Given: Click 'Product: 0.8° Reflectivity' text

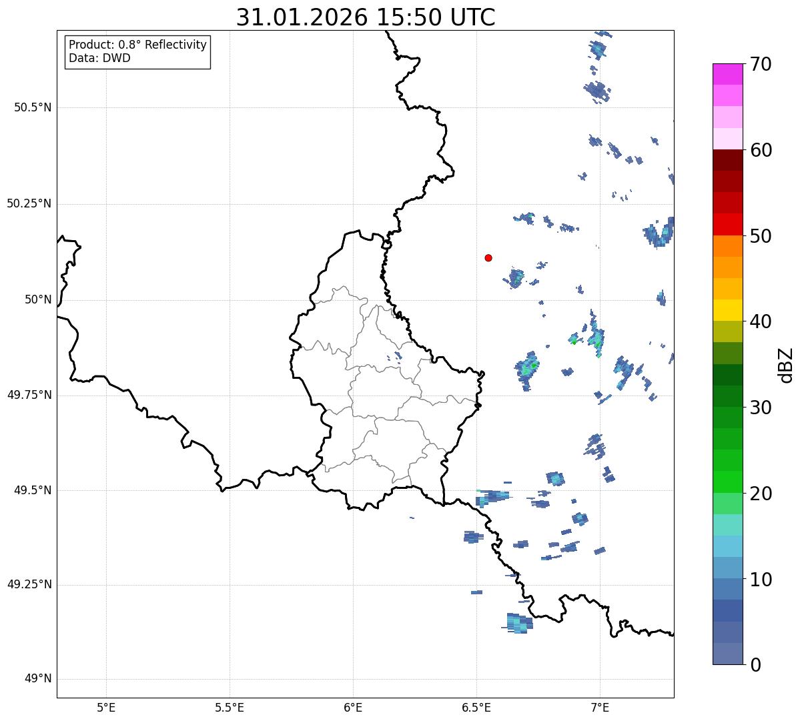Looking at the screenshot, I should pos(138,45).
